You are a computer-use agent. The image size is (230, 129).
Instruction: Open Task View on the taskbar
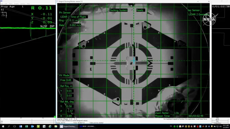14,126
